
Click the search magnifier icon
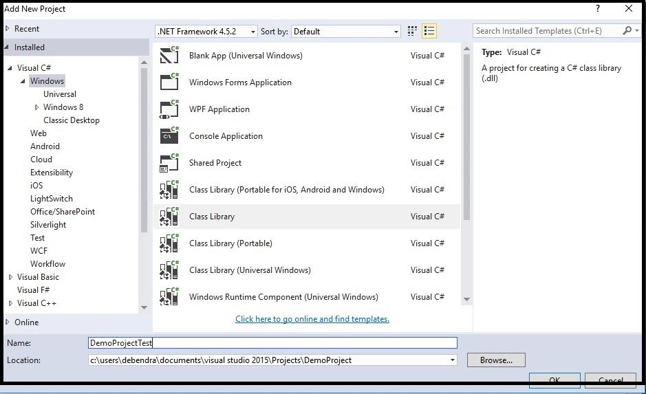[x=627, y=30]
